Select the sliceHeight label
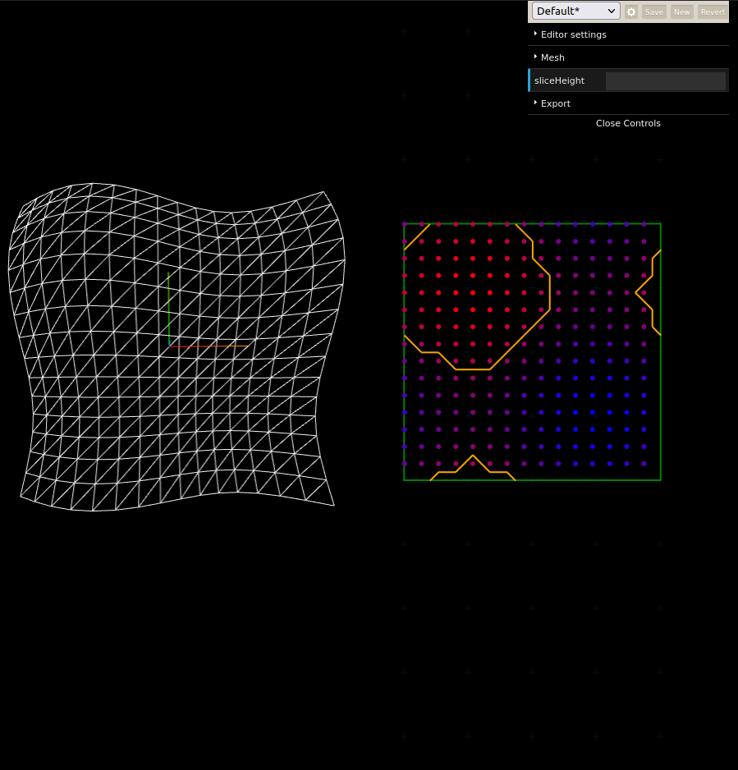The width and height of the screenshot is (738, 770). coord(560,80)
